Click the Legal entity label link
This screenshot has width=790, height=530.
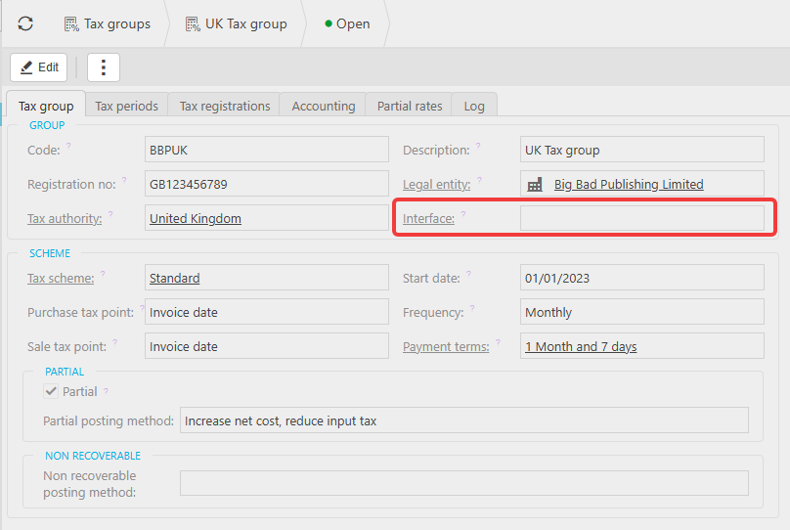(436, 185)
